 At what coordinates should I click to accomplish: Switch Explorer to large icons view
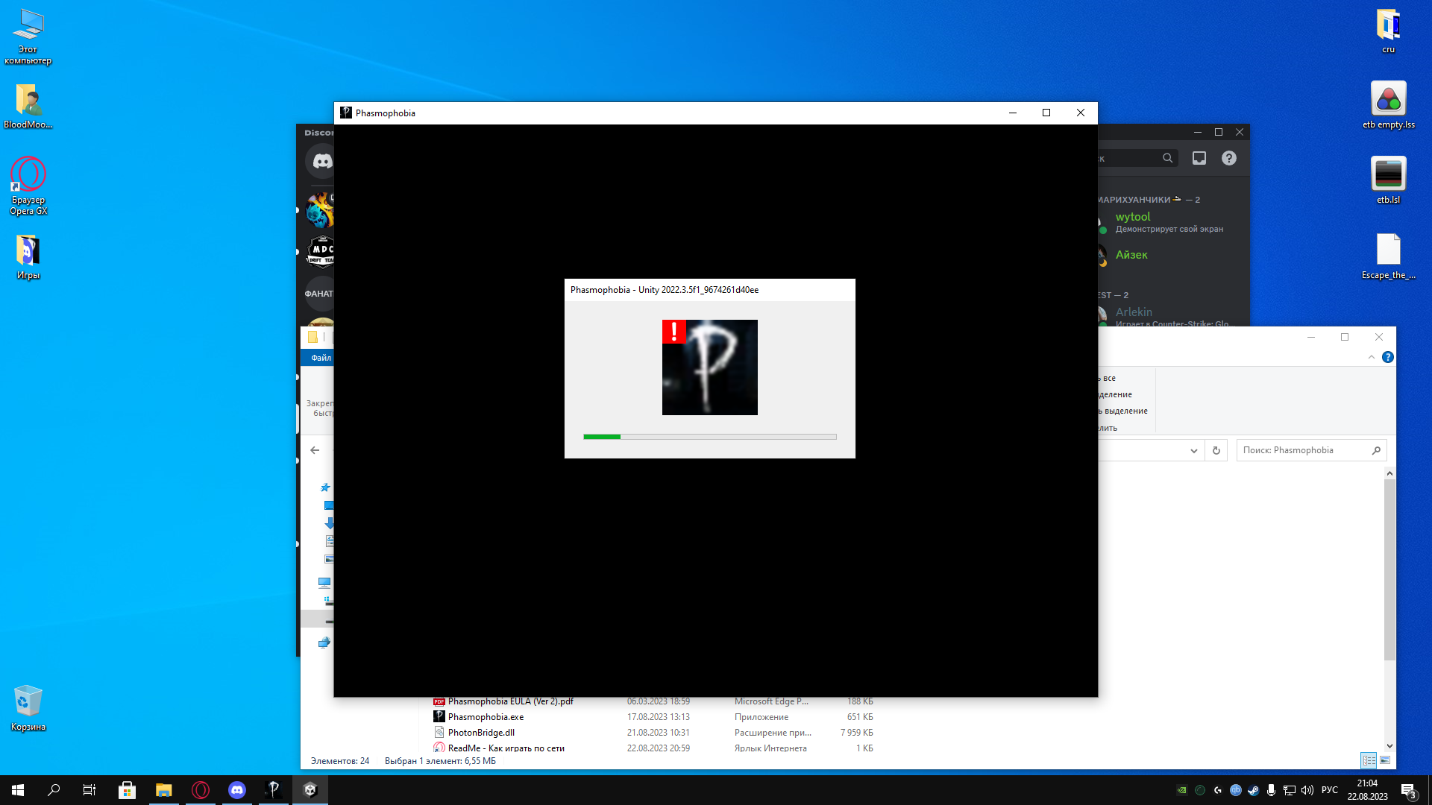[x=1385, y=760]
